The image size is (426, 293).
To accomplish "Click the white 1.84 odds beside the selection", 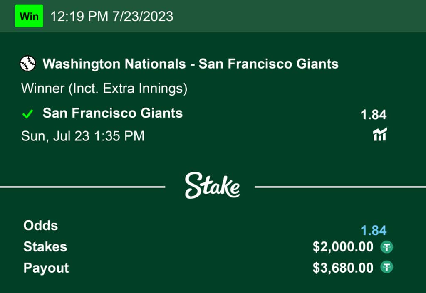I will click(374, 115).
